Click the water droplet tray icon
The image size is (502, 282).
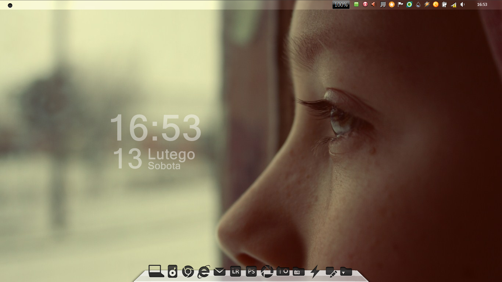click(x=418, y=4)
